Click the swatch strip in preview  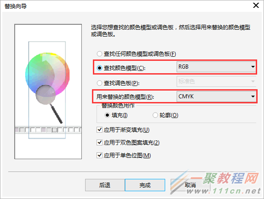48,130
